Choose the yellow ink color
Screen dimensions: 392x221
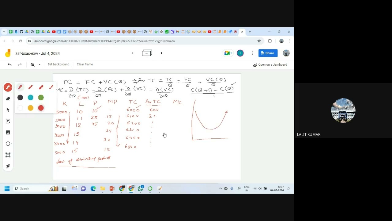[x=31, y=108]
